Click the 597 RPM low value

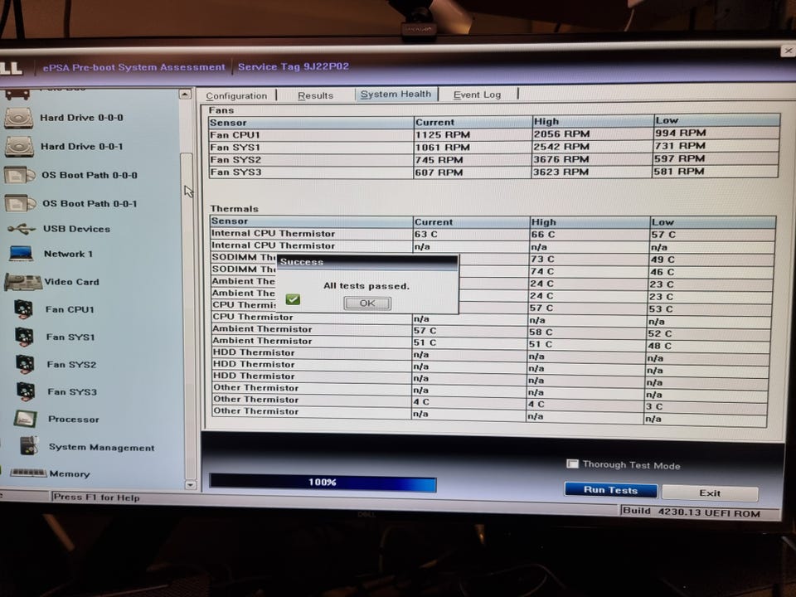(680, 158)
